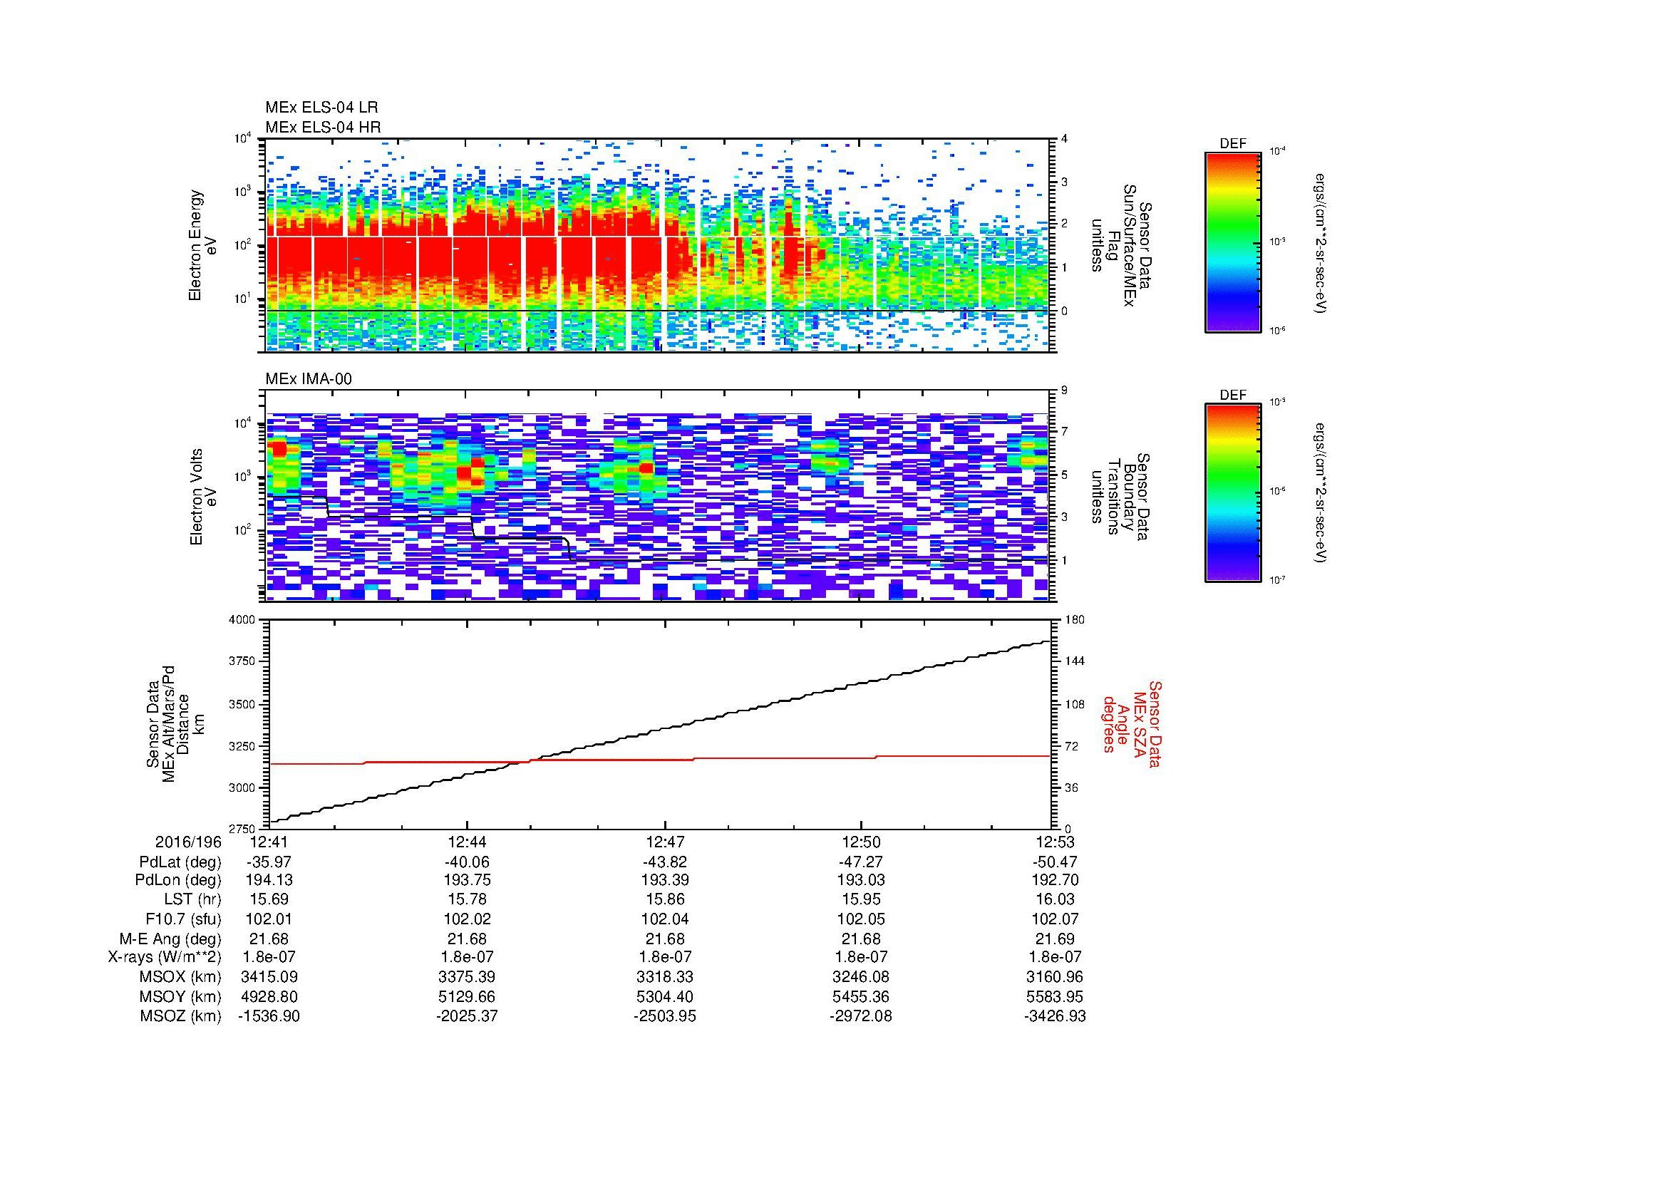Click M-E Ang value 21.69
This screenshot has width=1667, height=1178.
tap(1054, 939)
